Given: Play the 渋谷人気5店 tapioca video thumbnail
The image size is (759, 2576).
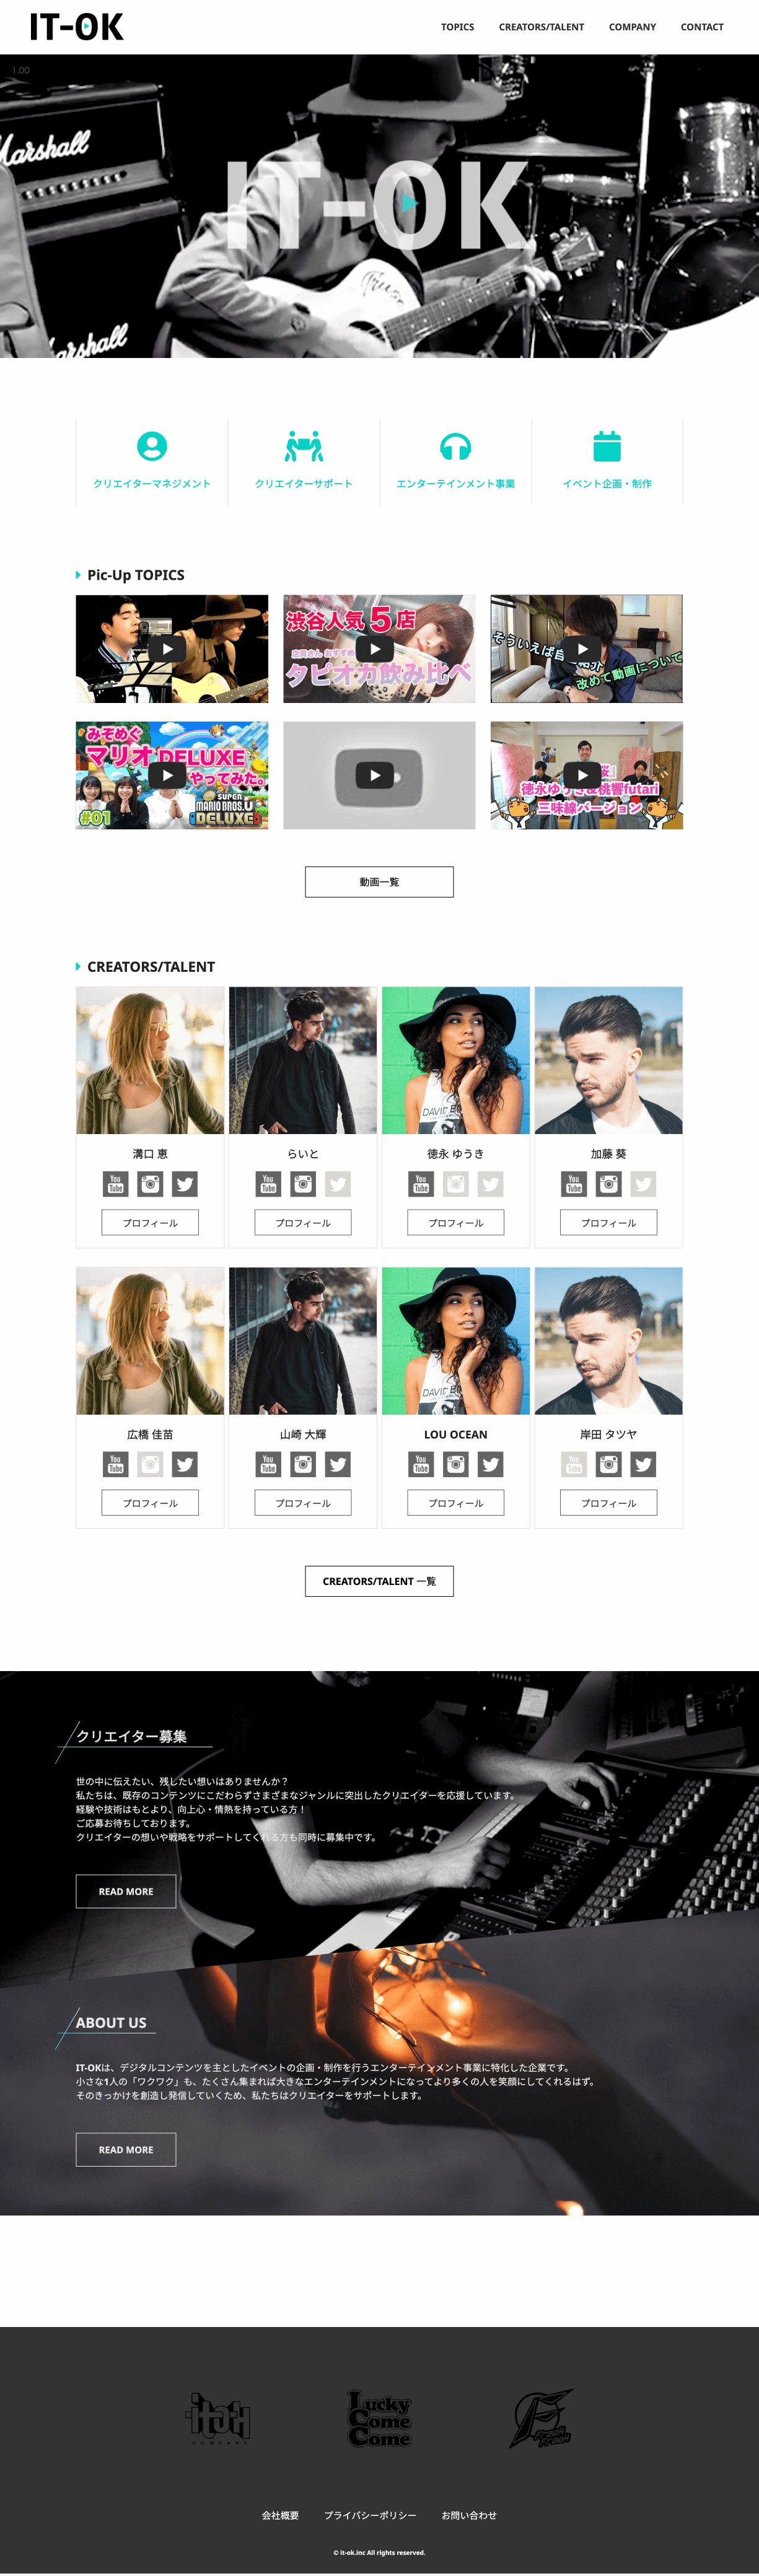Looking at the screenshot, I should point(379,649).
